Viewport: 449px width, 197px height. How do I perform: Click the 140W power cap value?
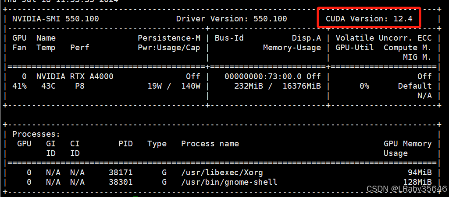point(191,86)
